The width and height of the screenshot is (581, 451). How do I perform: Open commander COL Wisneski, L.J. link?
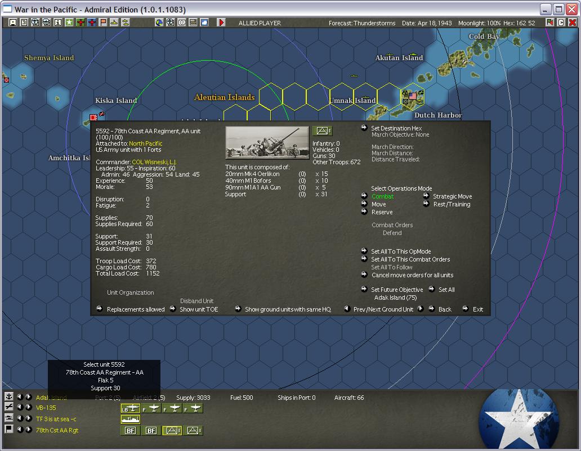[x=154, y=162]
